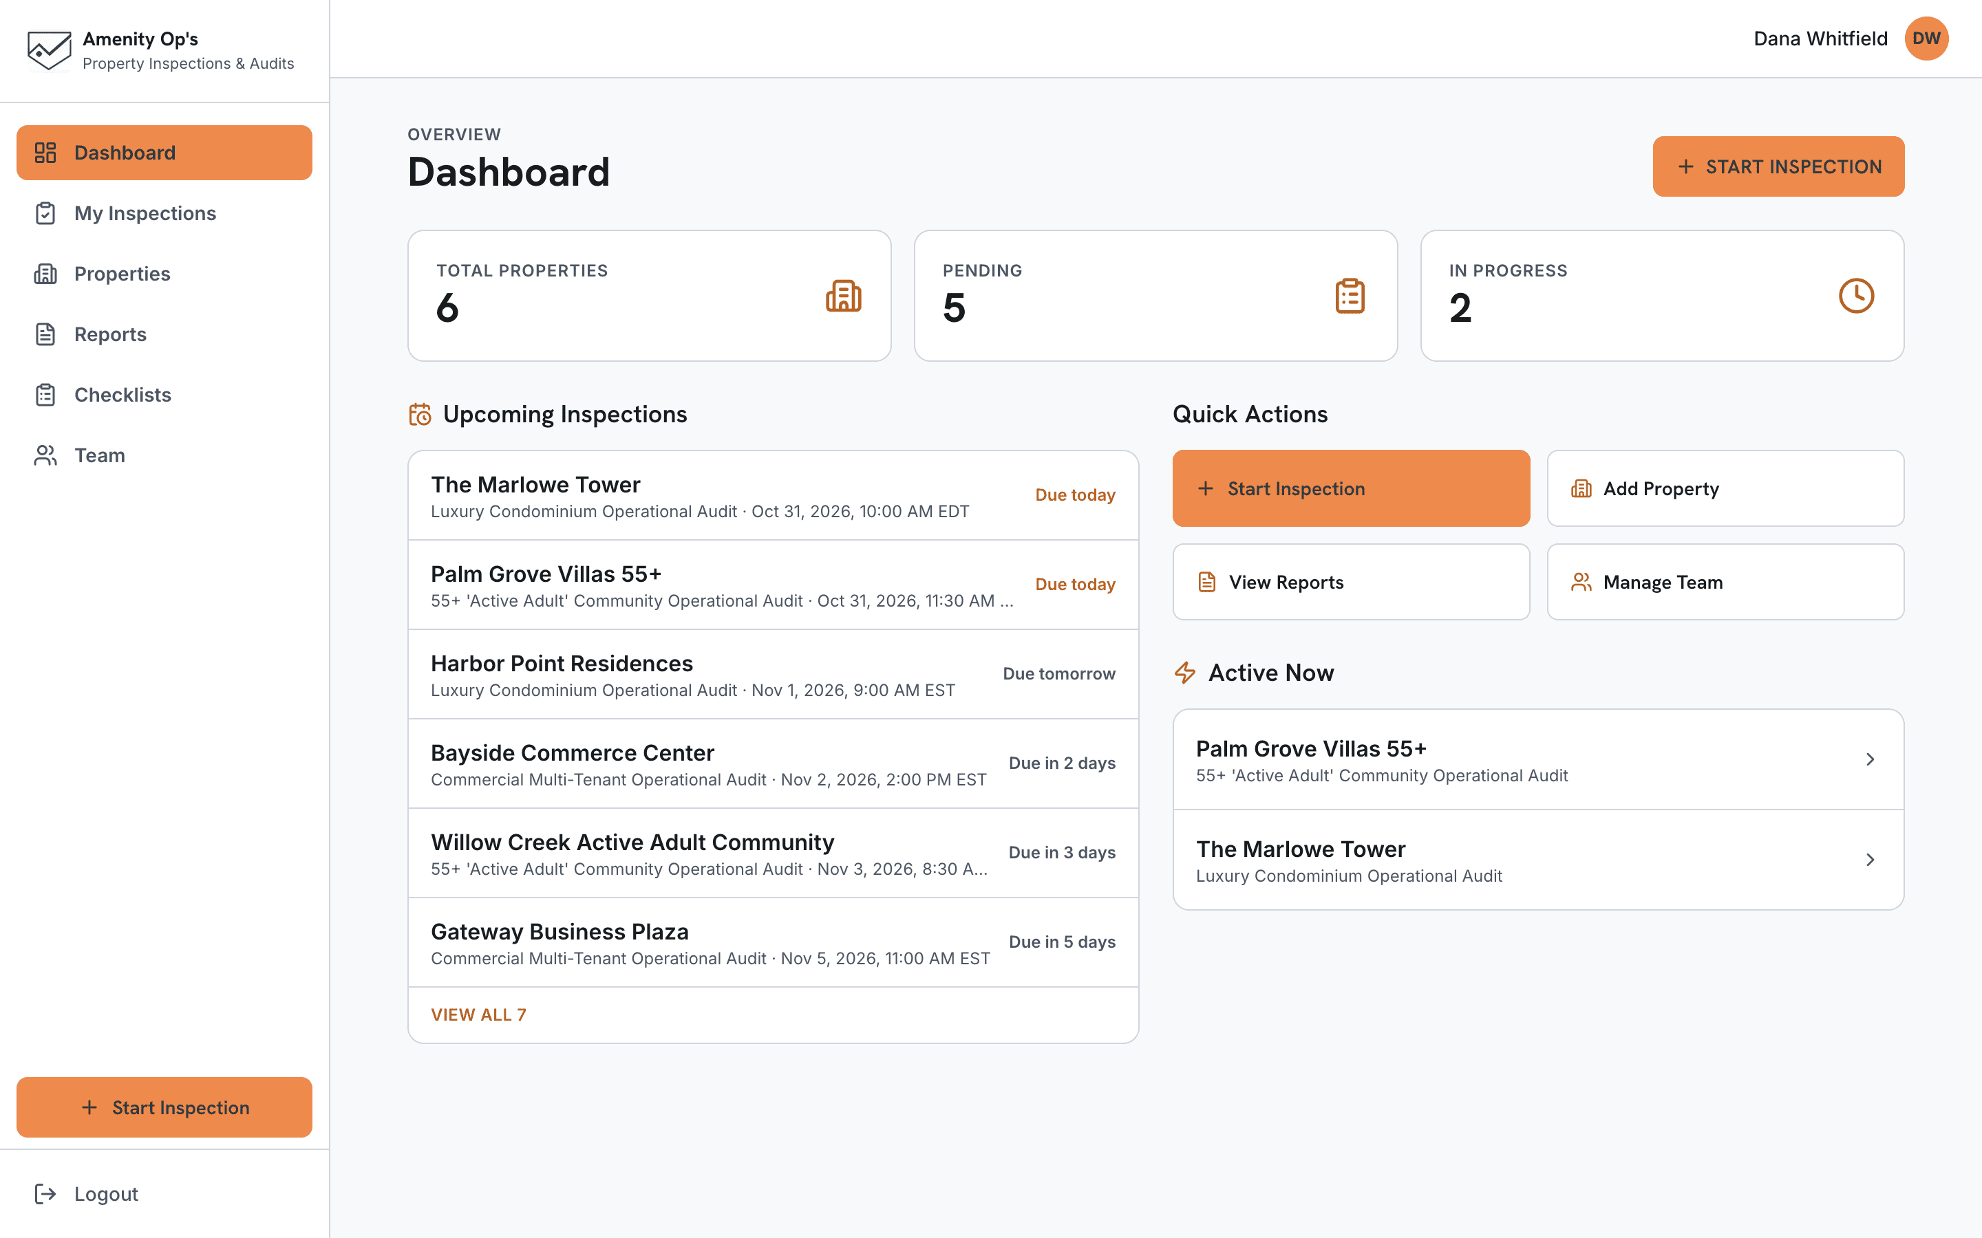Click the calendar icon beside Upcoming Inspections
The width and height of the screenshot is (1982, 1238).
click(420, 414)
